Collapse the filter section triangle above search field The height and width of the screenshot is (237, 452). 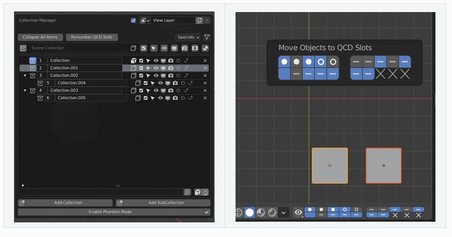point(23,186)
